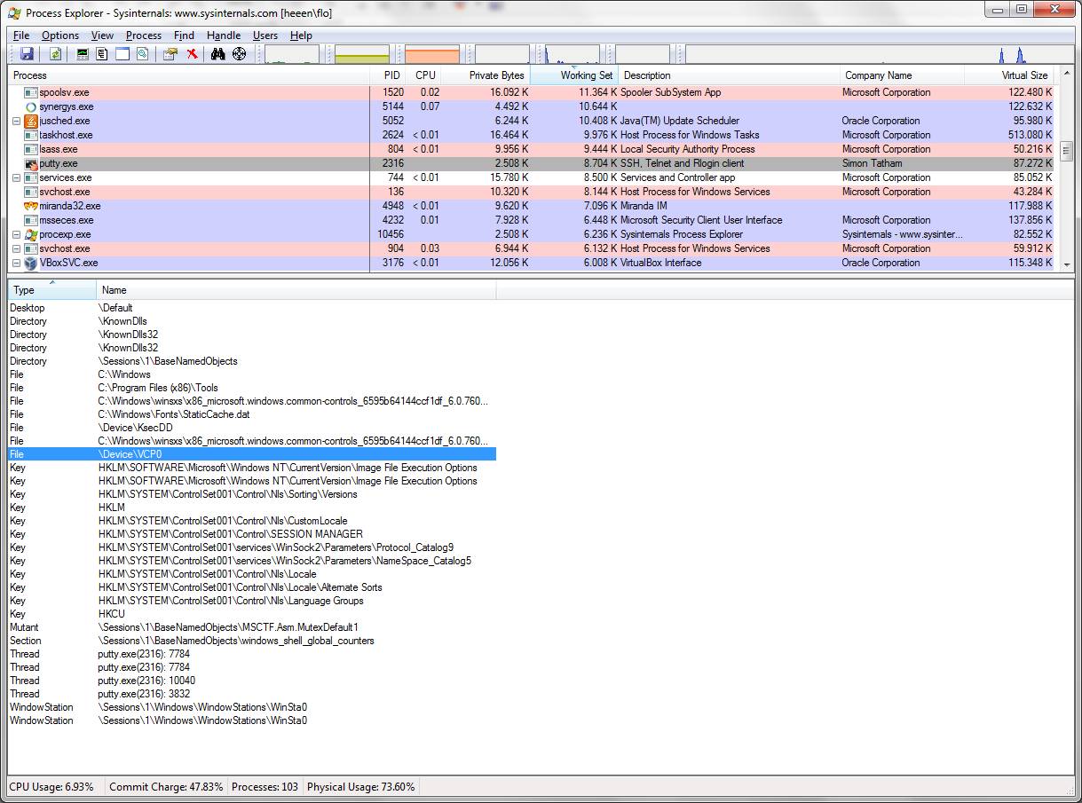This screenshot has width=1082, height=803.
Task: Collapse the svchost.exe PID 904 node
Action: click(x=16, y=248)
